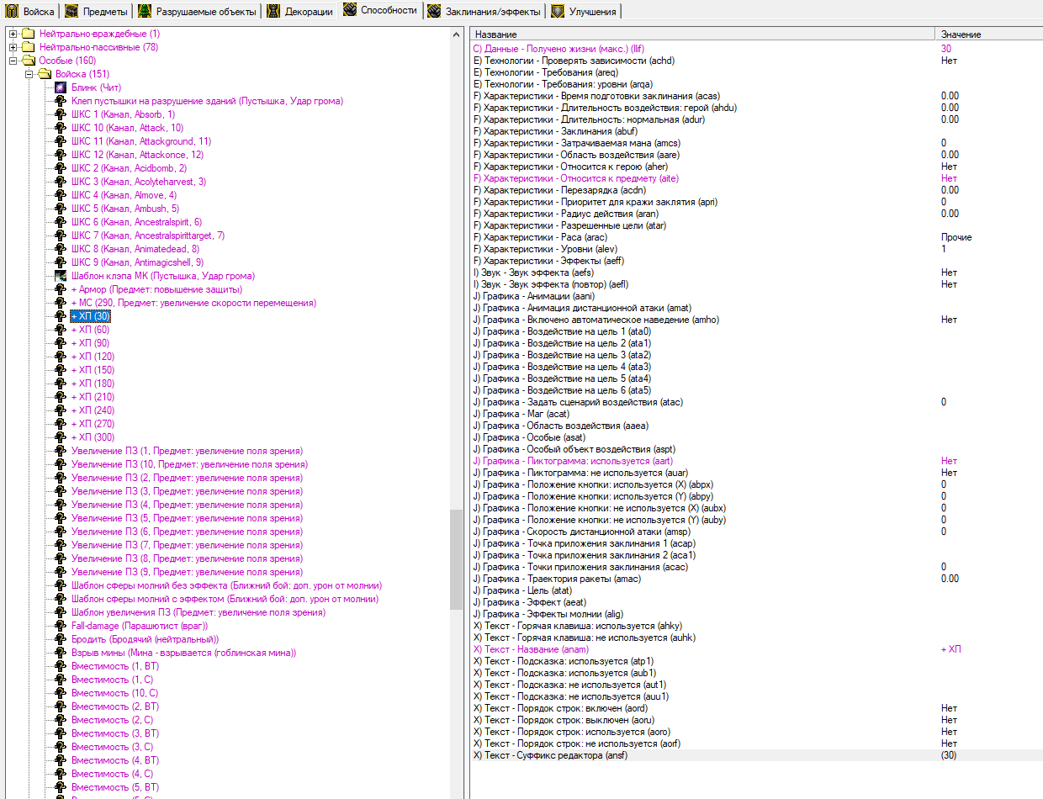Click the icon of + МС (290, ...)

(x=61, y=303)
